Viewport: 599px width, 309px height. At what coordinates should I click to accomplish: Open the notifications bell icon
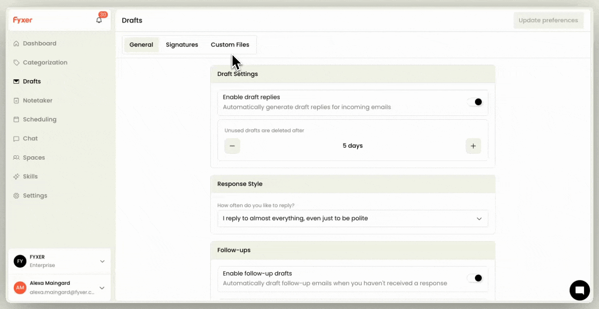(x=99, y=20)
